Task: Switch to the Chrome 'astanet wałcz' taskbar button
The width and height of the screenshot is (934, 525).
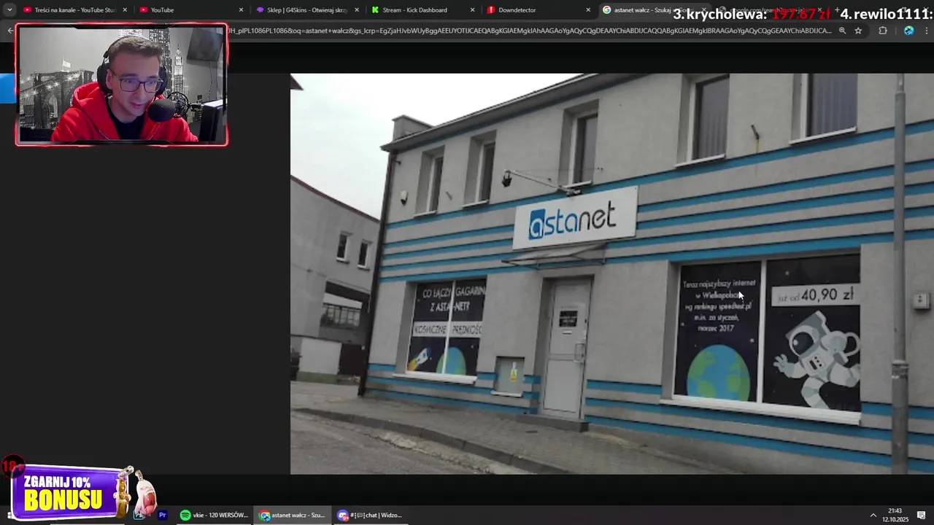Action: [293, 516]
